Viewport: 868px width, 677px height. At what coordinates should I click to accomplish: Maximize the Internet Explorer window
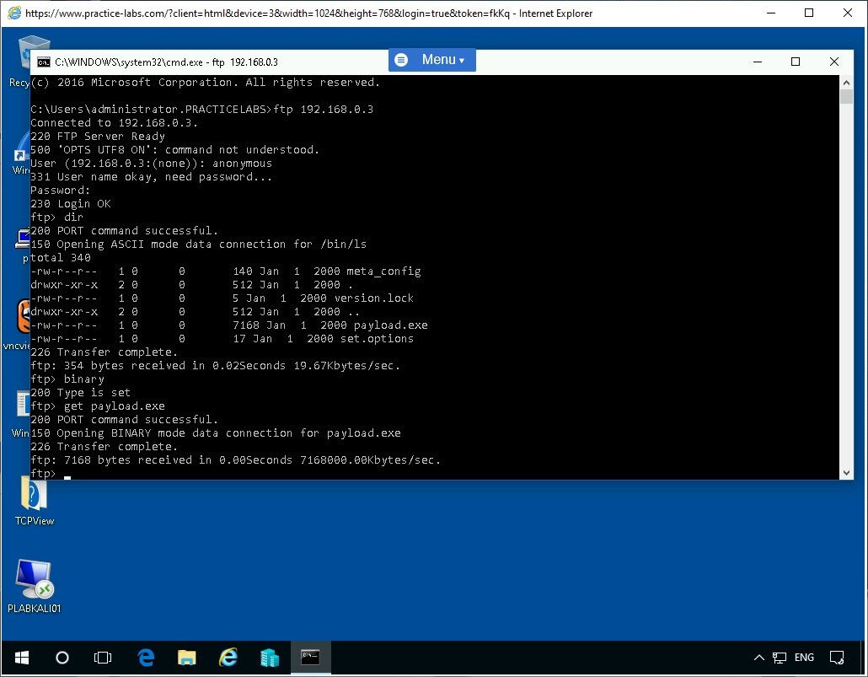coord(809,13)
